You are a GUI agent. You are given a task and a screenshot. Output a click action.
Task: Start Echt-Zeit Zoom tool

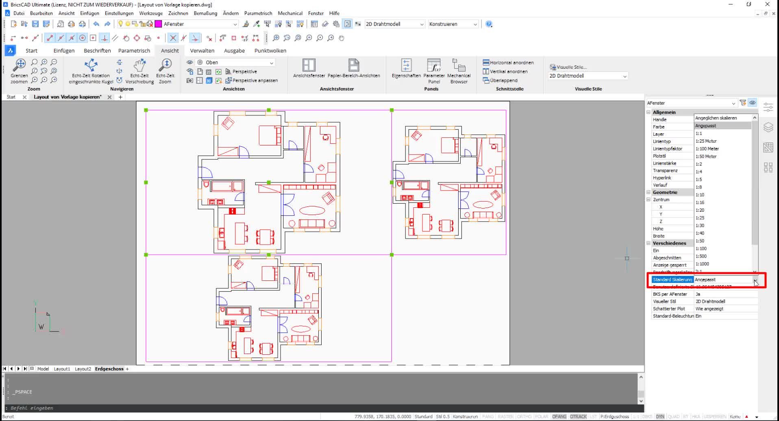tap(165, 71)
